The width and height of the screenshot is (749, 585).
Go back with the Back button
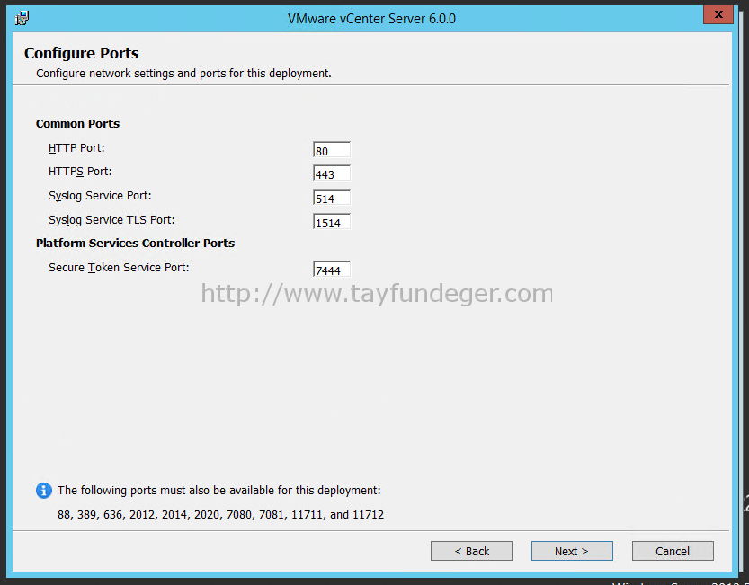click(x=471, y=551)
